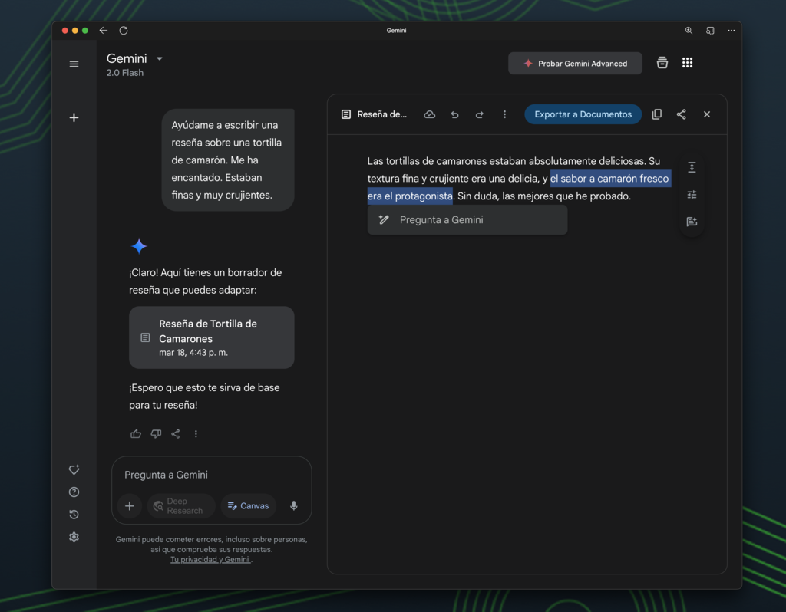Open the Gems stack icon near Advanced button
786x612 pixels.
click(662, 63)
